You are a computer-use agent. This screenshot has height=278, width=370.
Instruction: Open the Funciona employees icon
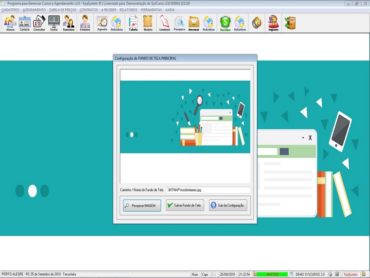[68, 23]
